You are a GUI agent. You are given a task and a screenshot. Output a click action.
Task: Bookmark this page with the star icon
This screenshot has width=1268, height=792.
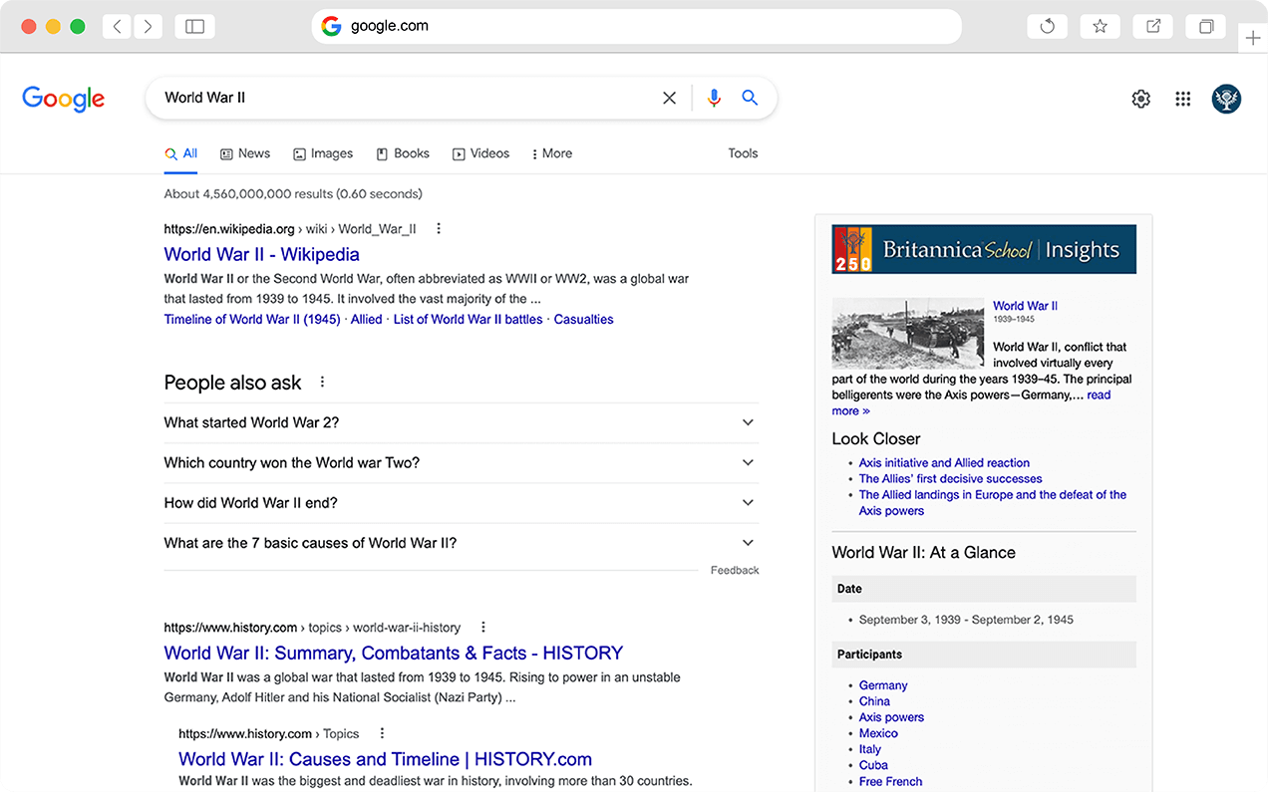pyautogui.click(x=1100, y=27)
